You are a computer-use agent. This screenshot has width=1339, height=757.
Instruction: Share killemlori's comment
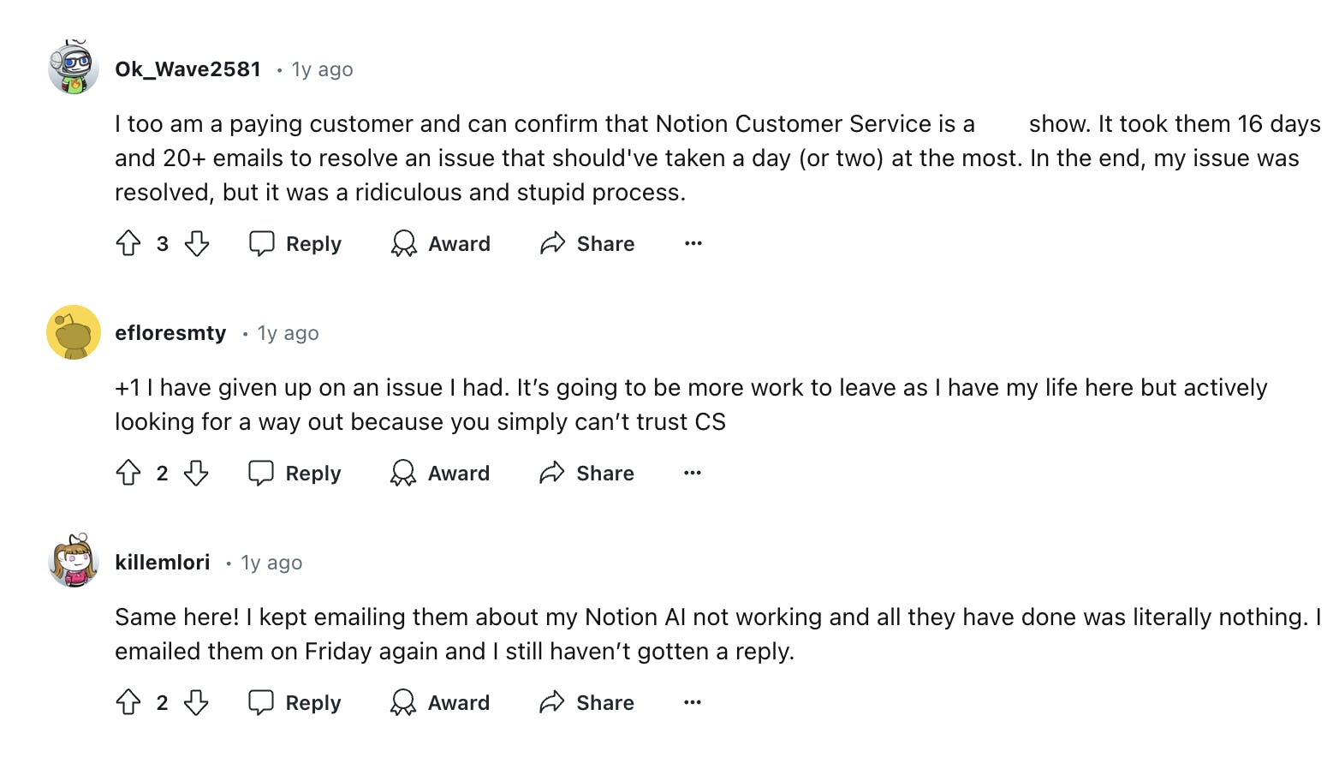pos(587,702)
